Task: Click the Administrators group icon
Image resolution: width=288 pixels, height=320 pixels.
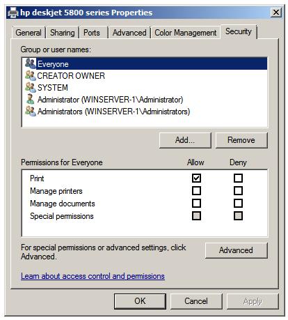Action: click(31, 111)
